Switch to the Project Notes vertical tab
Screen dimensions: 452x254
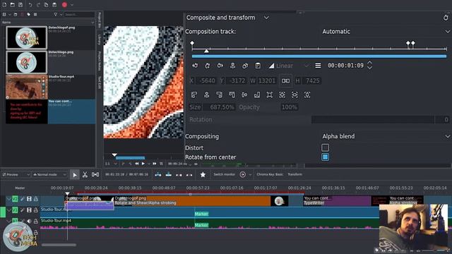click(100, 61)
